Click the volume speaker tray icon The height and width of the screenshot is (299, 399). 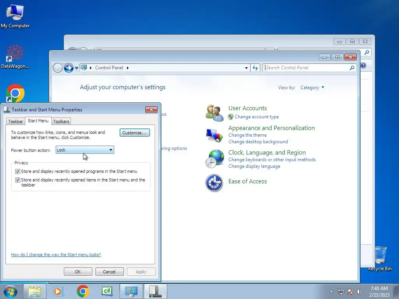360,292
